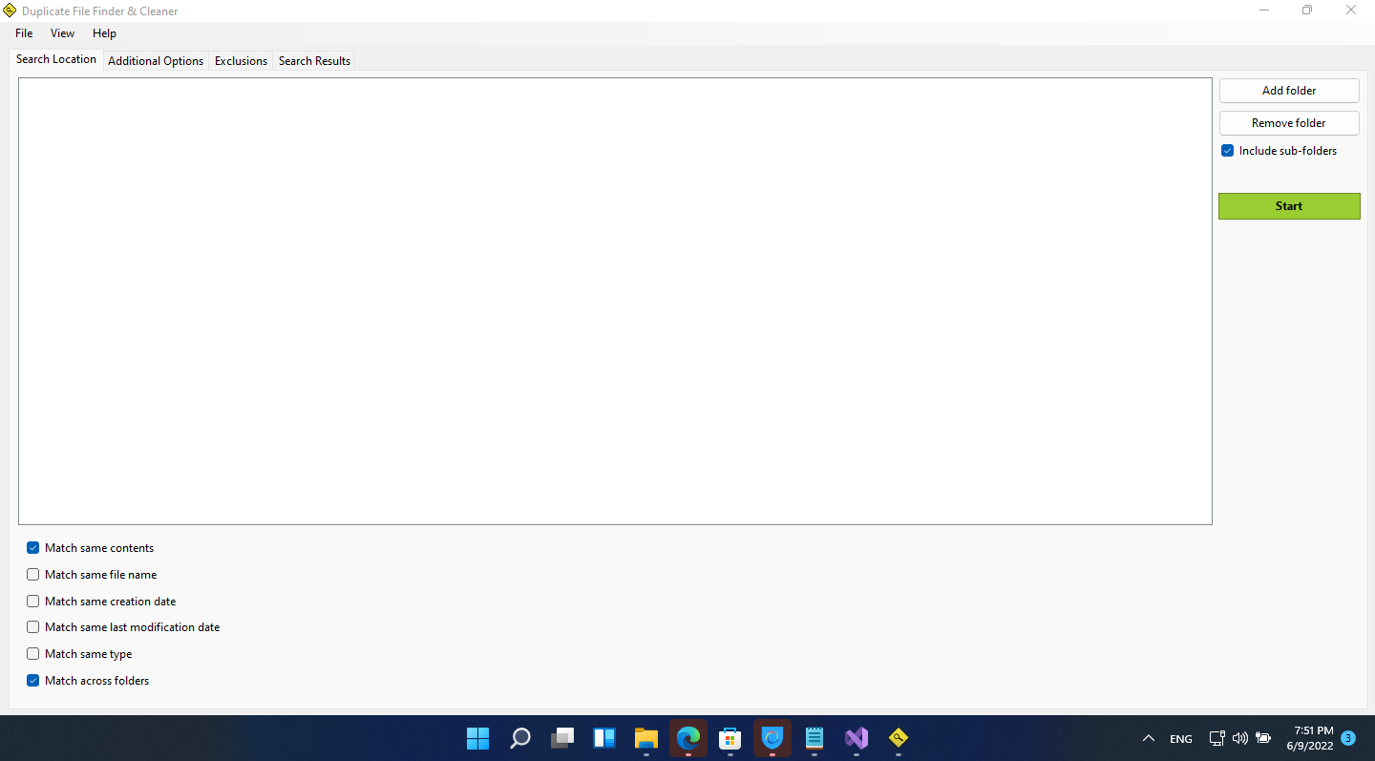
Task: Click Duplicate File Finder taskbar icon
Action: coord(899,738)
